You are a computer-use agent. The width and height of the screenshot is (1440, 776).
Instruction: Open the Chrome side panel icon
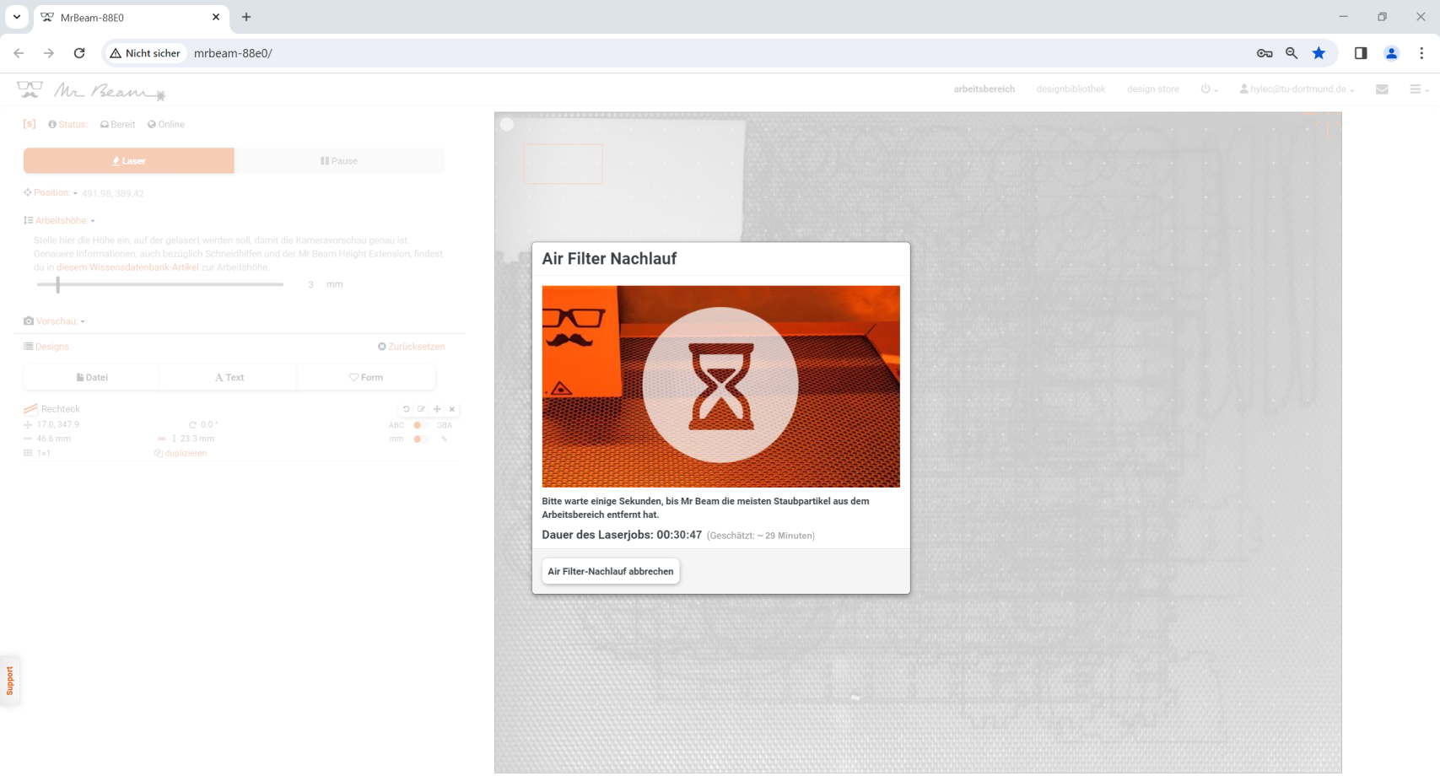pyautogui.click(x=1361, y=53)
